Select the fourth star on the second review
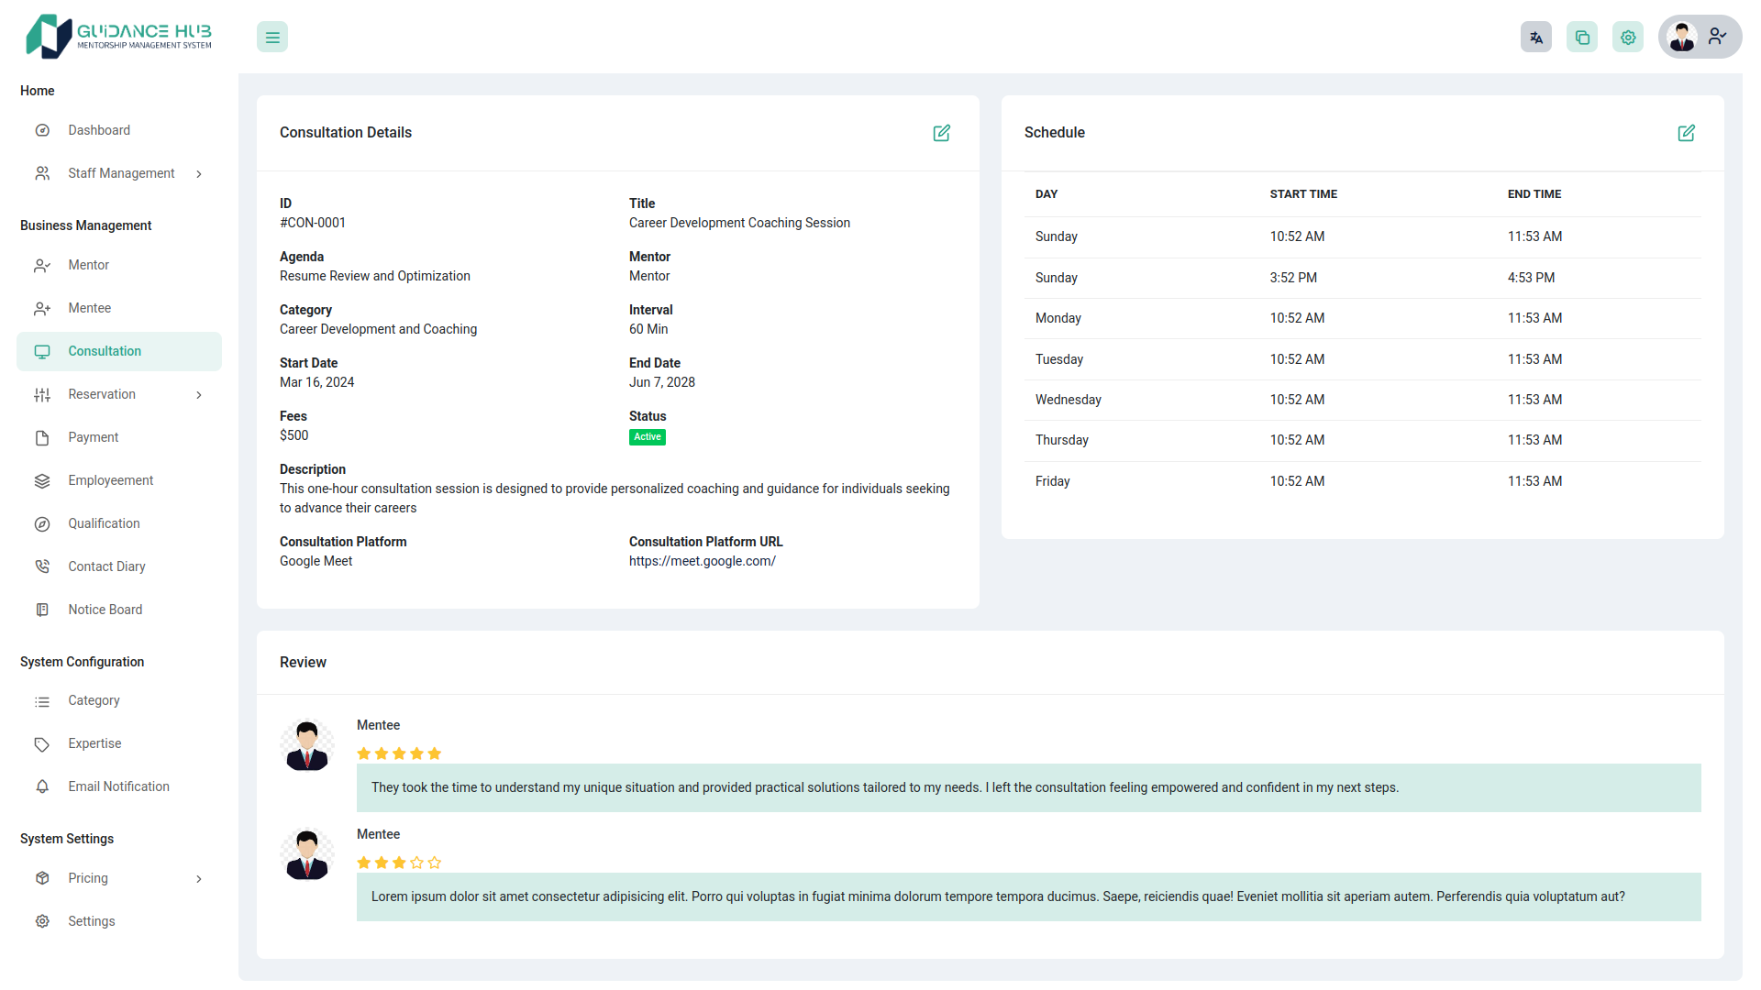1761x990 pixels. coord(417,862)
